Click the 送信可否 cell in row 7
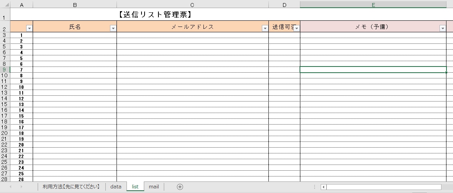Viewport: 453px width, 193px height. point(284,58)
